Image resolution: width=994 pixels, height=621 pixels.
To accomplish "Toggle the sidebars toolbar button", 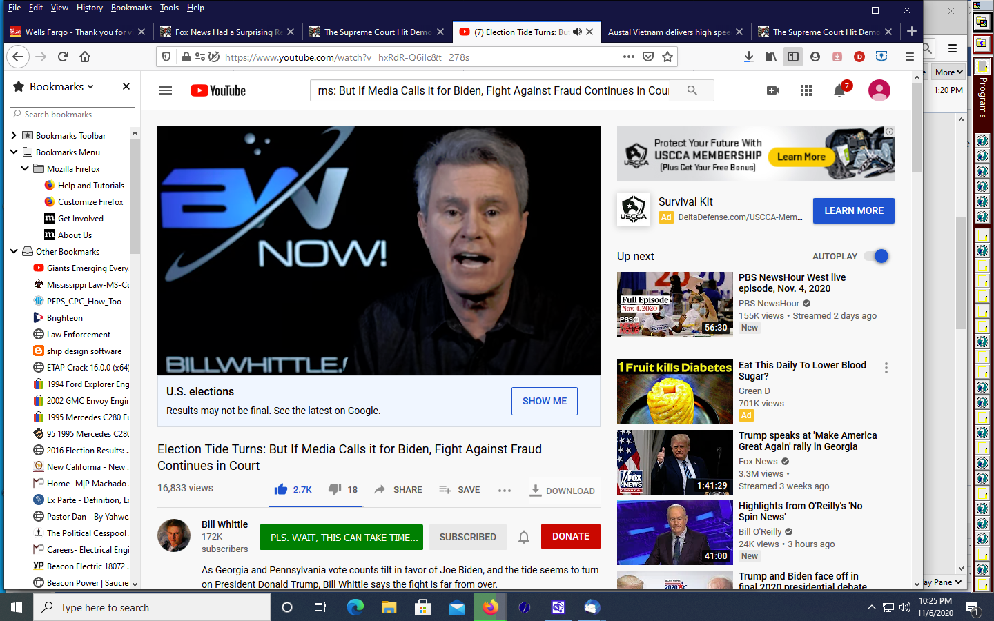I will (793, 57).
